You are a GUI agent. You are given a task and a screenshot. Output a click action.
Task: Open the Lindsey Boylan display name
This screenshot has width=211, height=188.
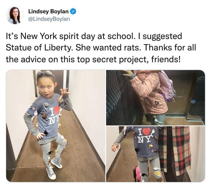click(x=48, y=12)
